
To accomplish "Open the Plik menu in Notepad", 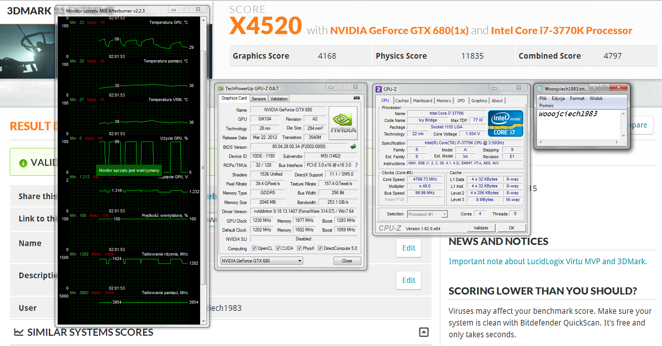I will coord(543,98).
